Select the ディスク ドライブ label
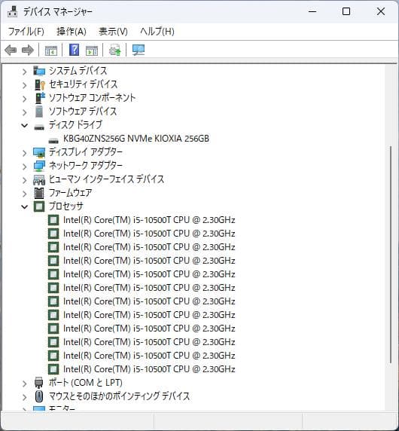This screenshot has height=431, width=399. (x=75, y=125)
